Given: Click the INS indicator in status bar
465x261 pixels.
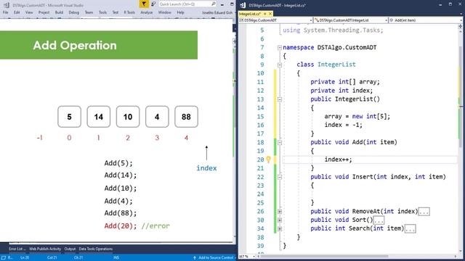Looking at the screenshot, I should (116, 258).
